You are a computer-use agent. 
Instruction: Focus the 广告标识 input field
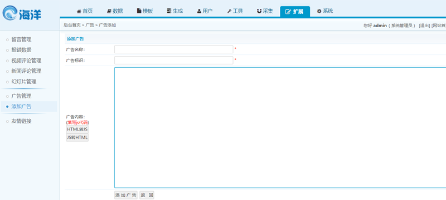point(174,61)
